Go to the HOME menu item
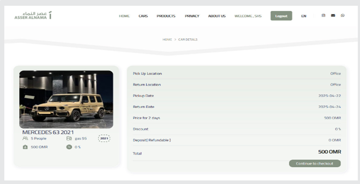This screenshot has height=184, width=360. coord(124,16)
